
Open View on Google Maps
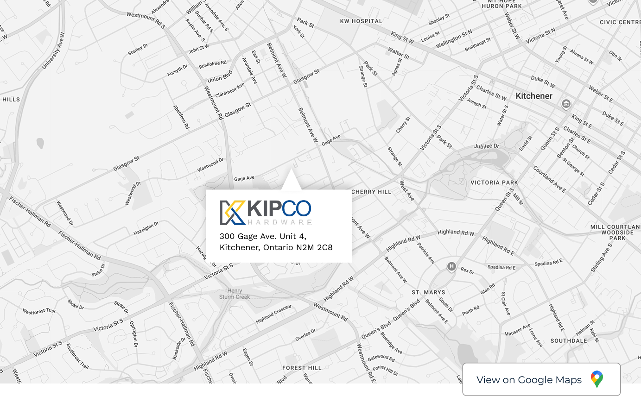[541, 379]
